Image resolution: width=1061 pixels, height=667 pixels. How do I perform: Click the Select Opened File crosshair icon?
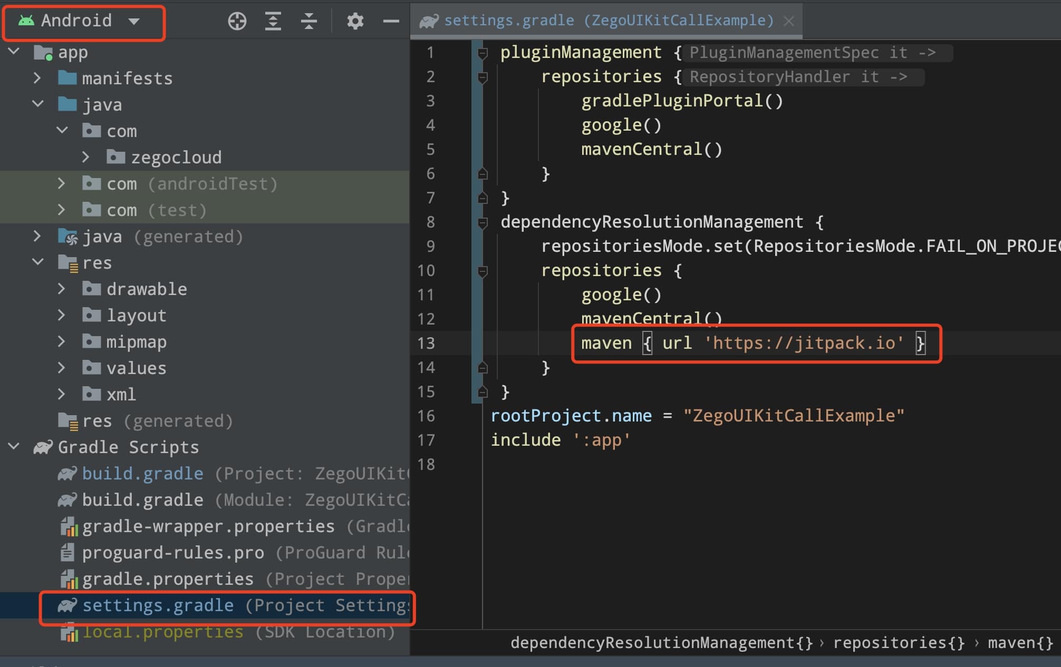[236, 21]
